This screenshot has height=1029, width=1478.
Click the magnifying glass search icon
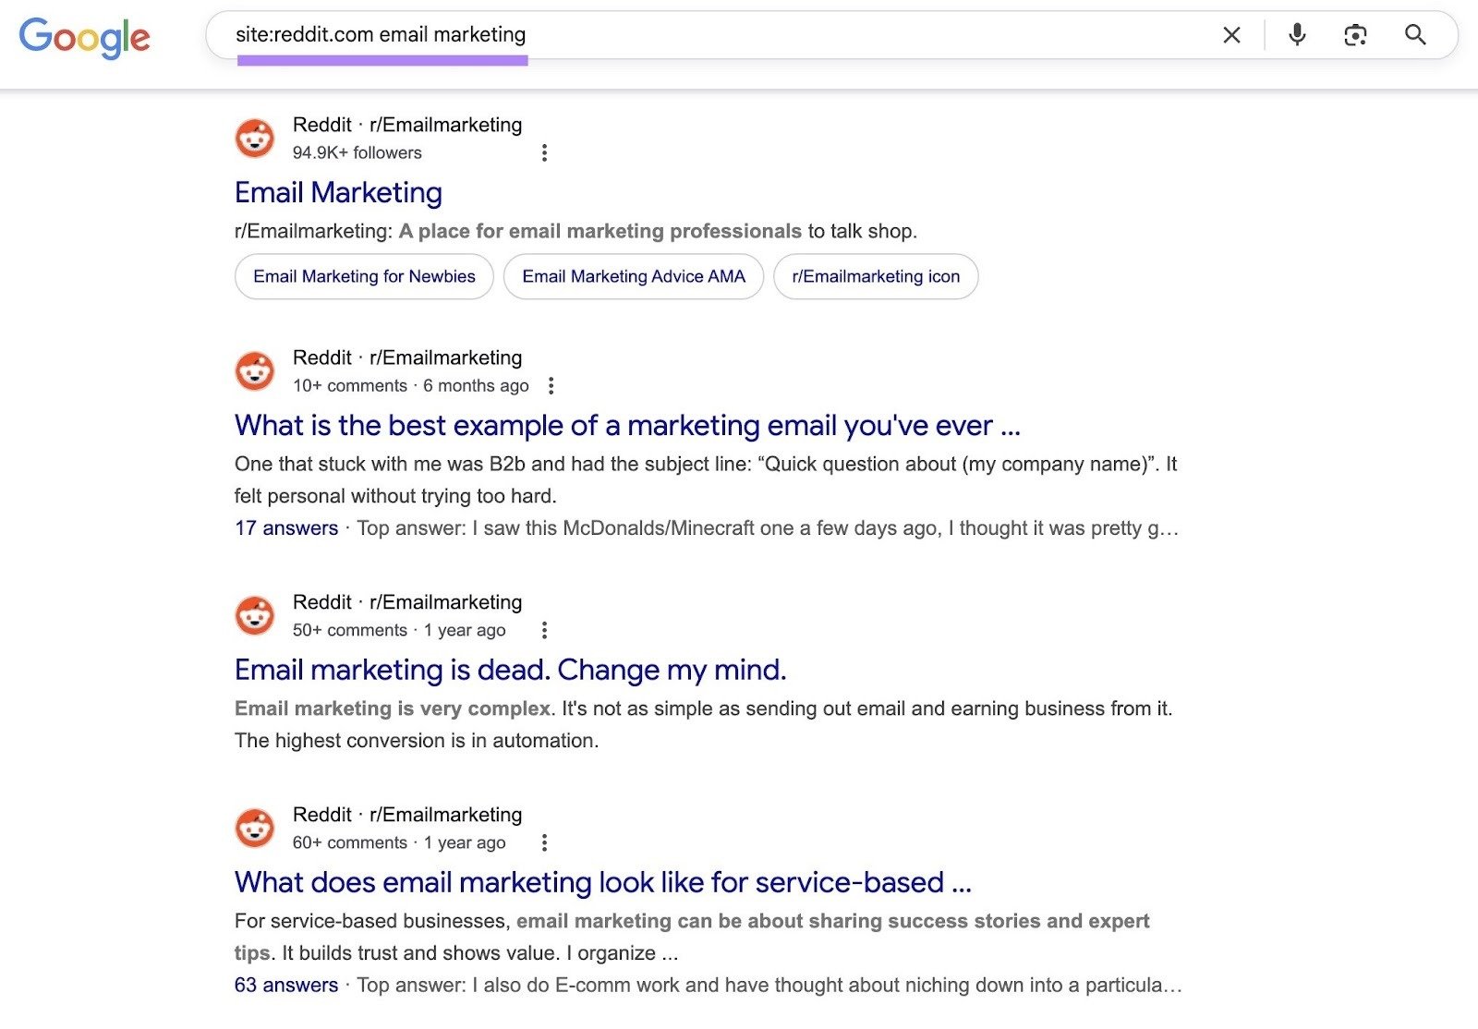click(1415, 35)
